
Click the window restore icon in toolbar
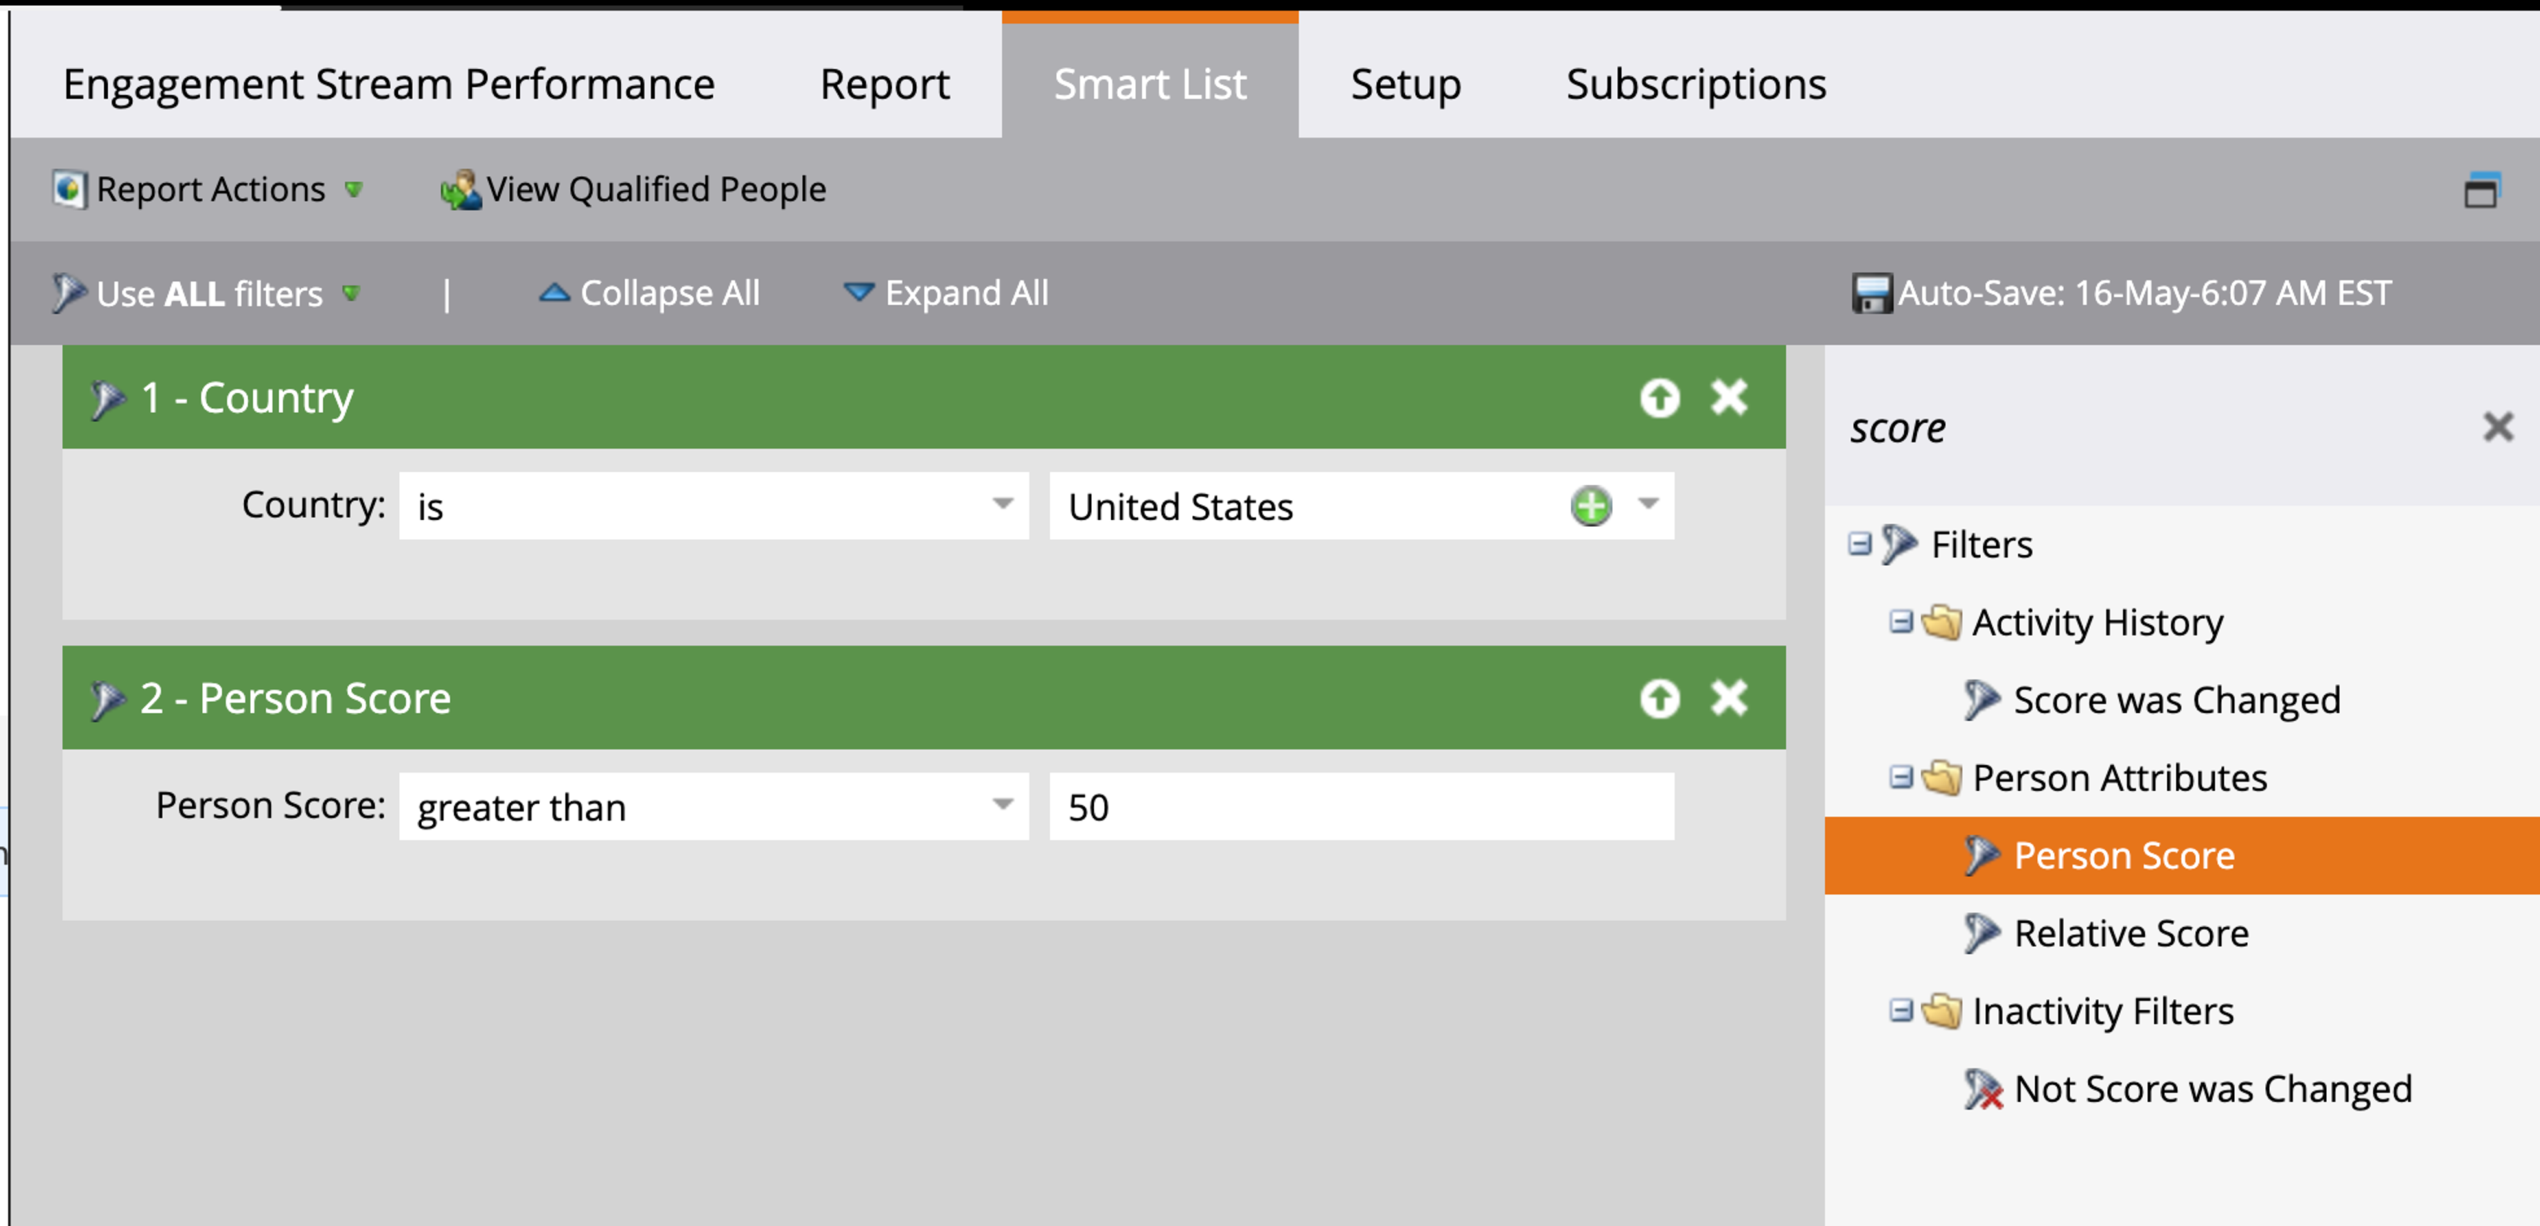[2481, 189]
